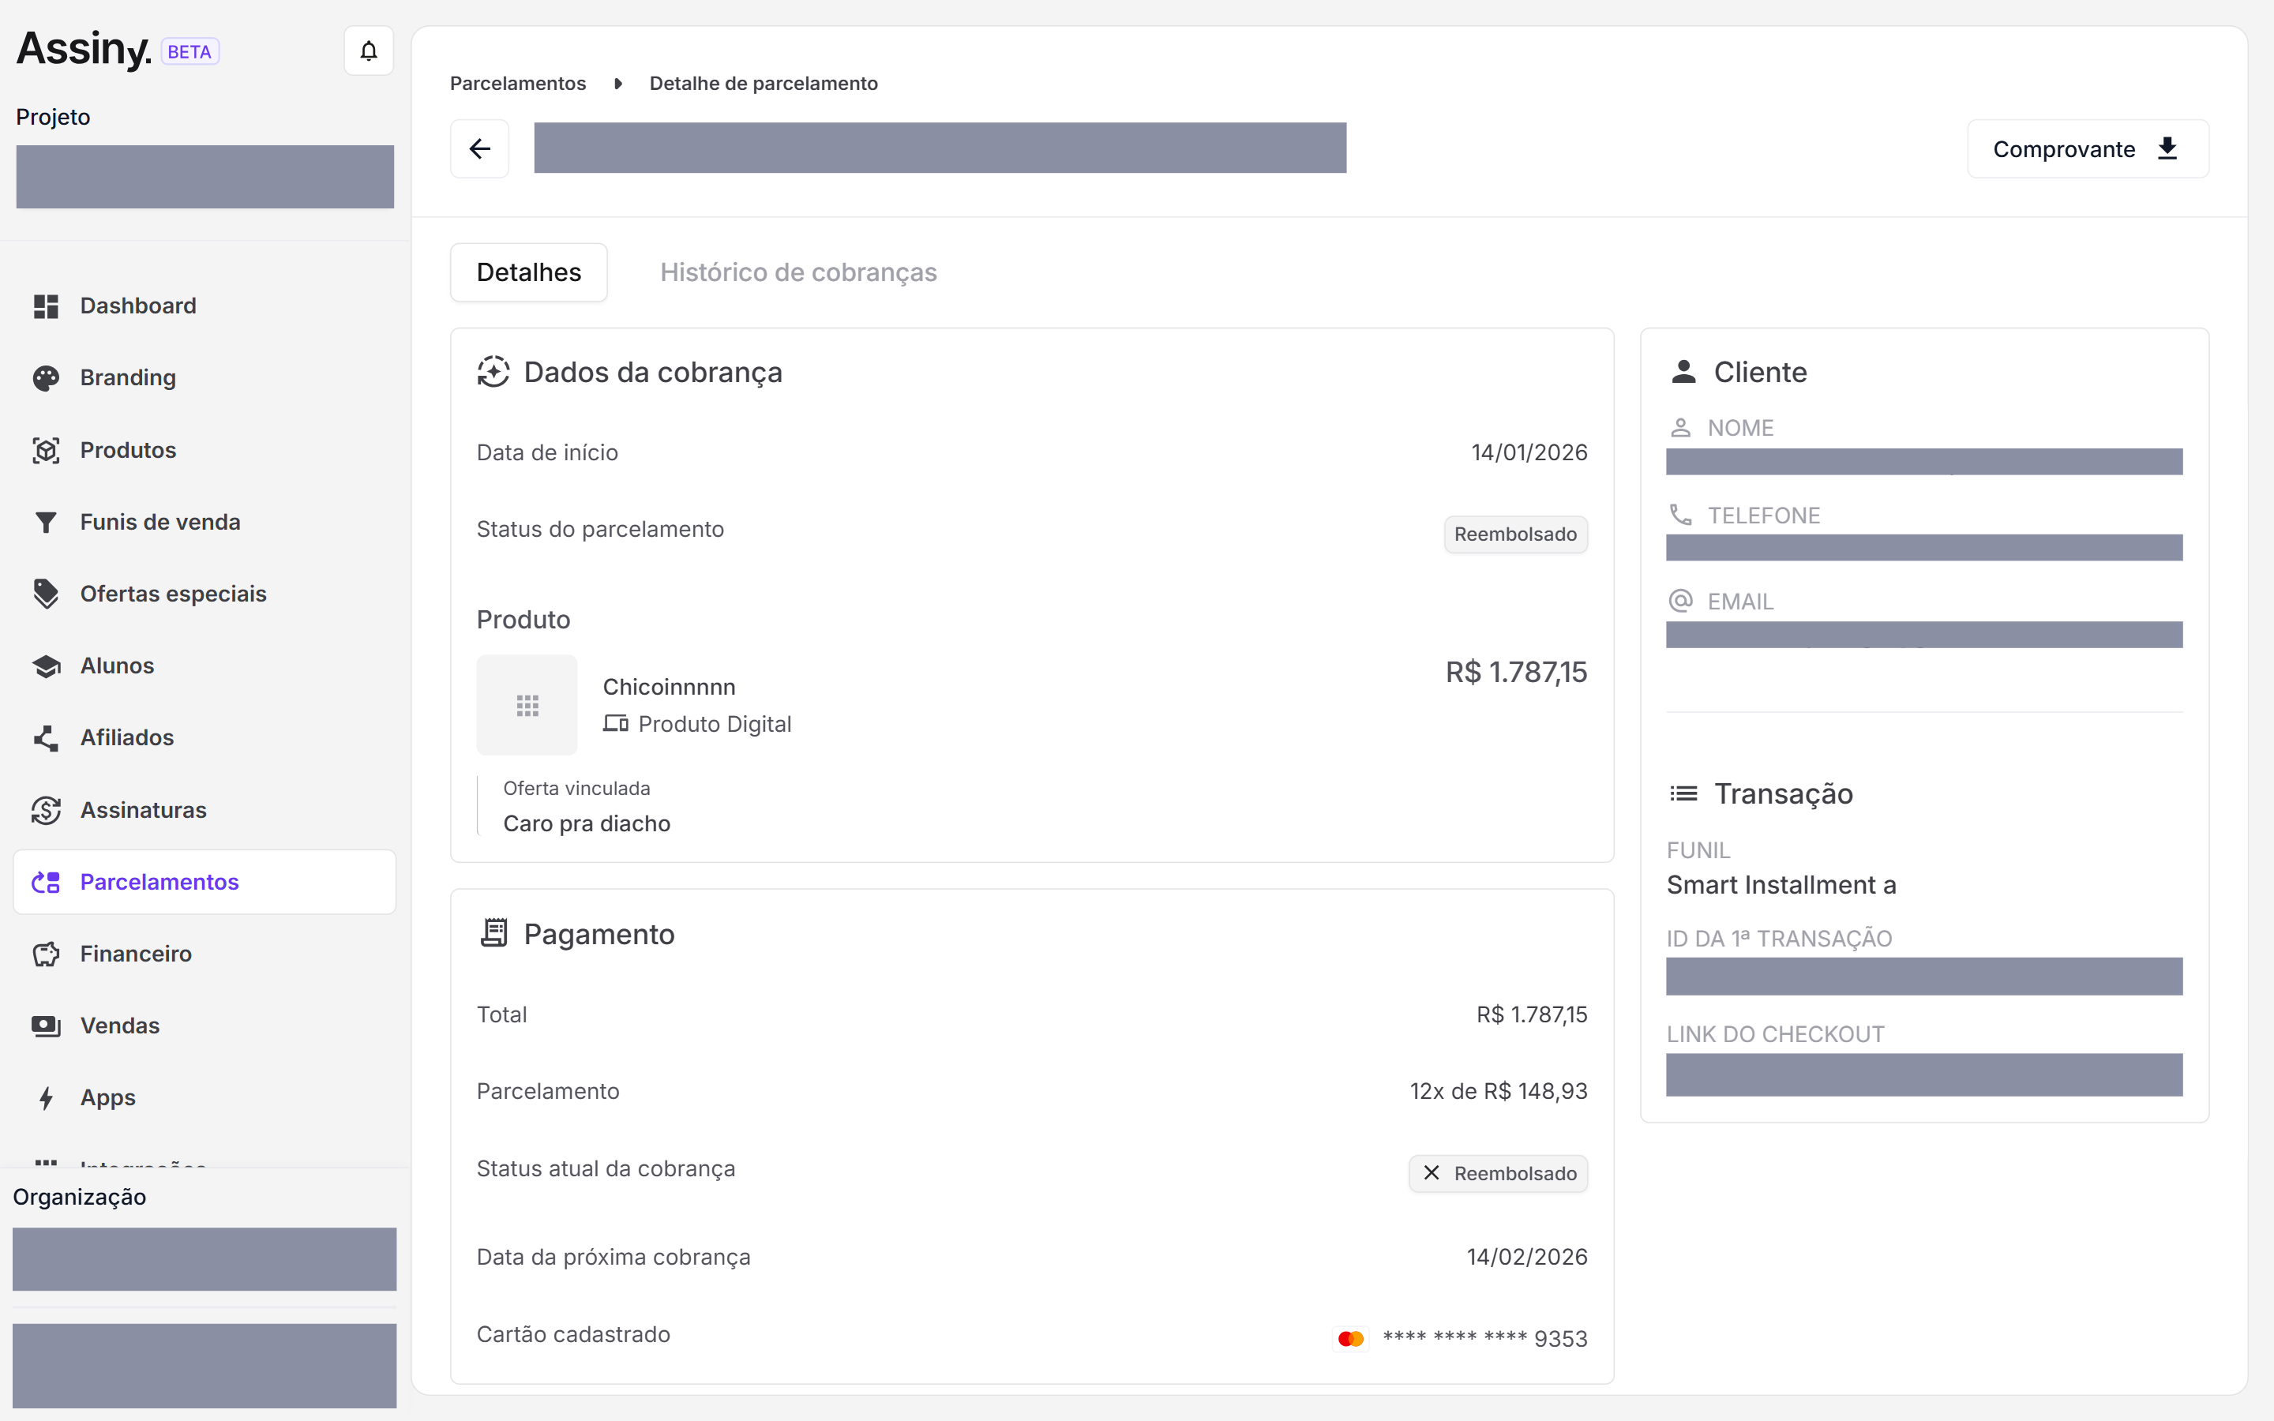
Task: Click the back arrow button
Action: point(479,148)
